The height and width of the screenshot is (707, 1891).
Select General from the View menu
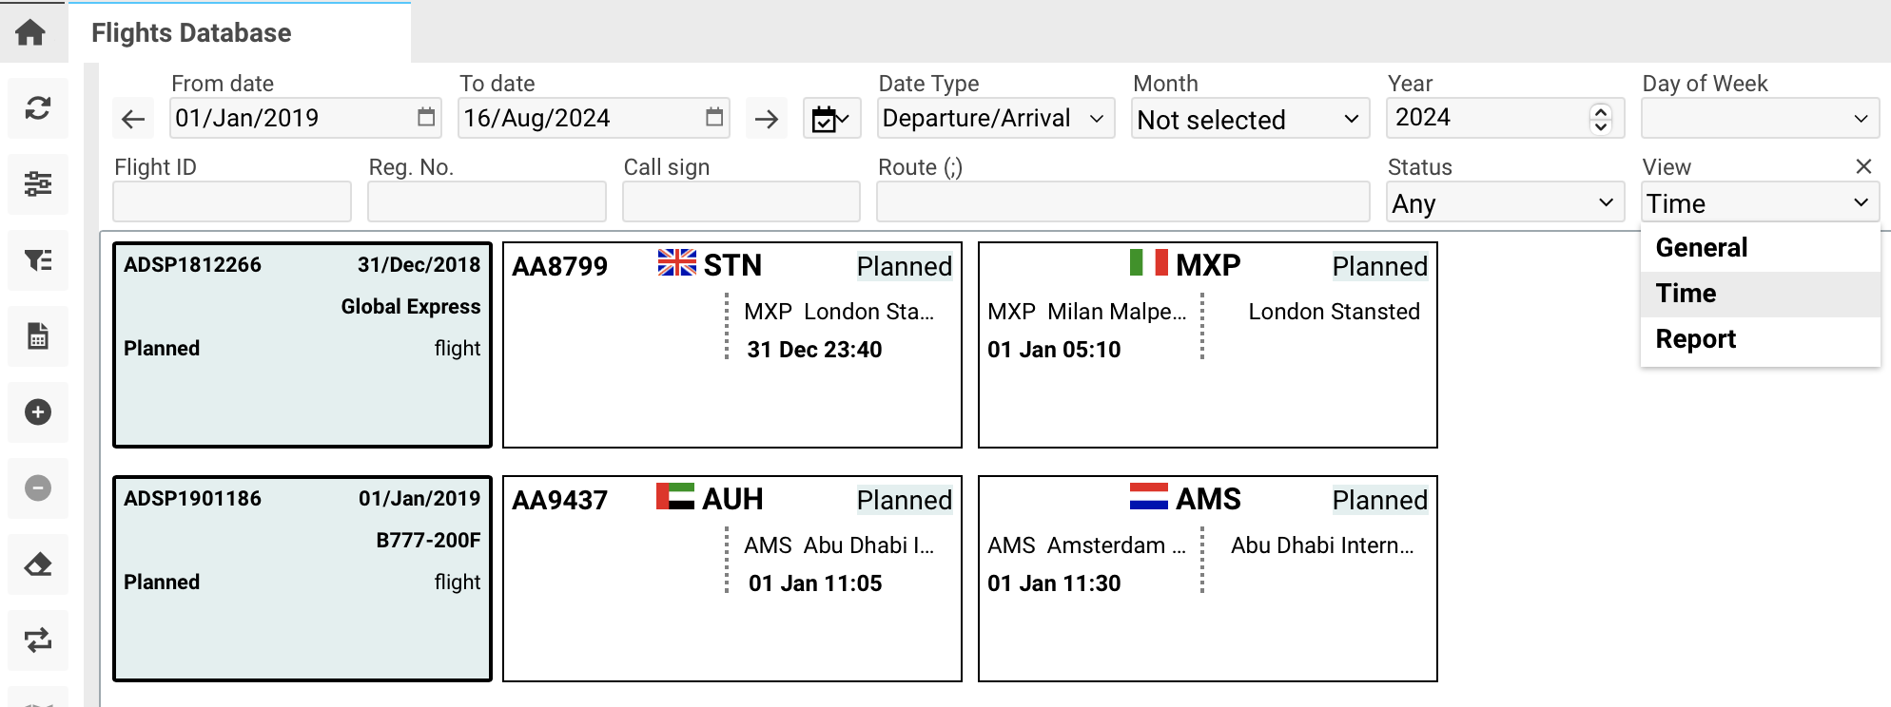pyautogui.click(x=1702, y=248)
